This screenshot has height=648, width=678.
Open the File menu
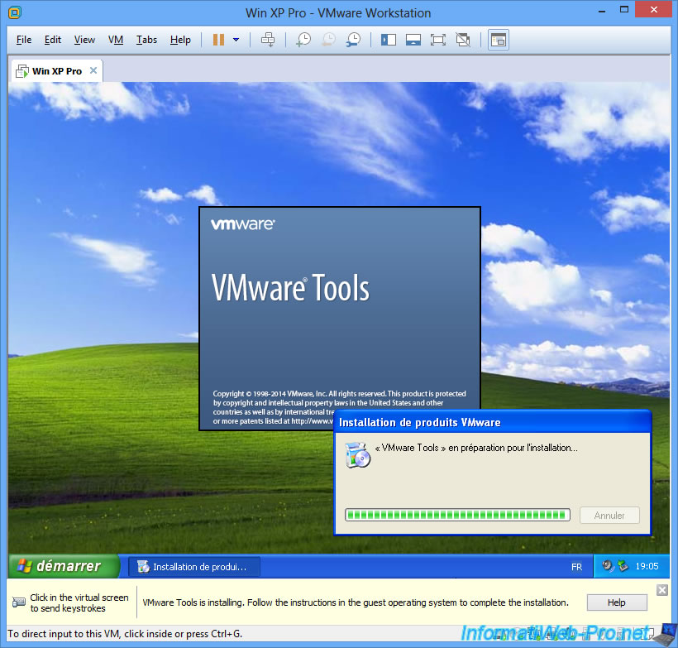click(24, 40)
